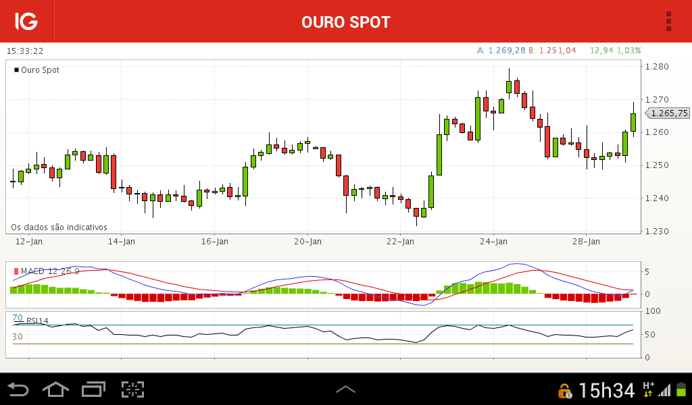Open the three-dot overflow menu
The width and height of the screenshot is (692, 405).
(668, 22)
